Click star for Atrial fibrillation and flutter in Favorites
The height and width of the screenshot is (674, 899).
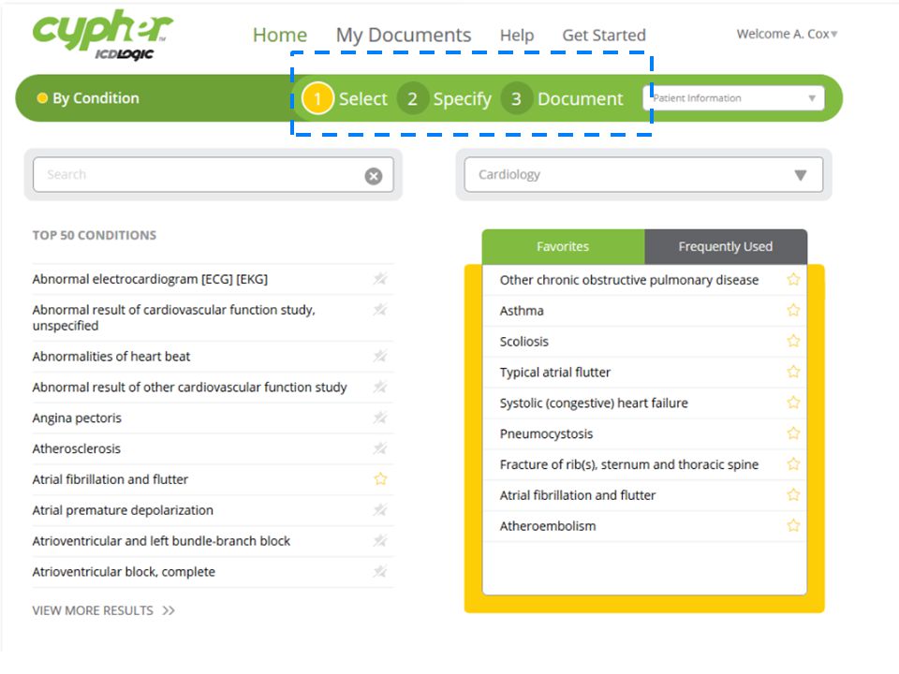793,495
